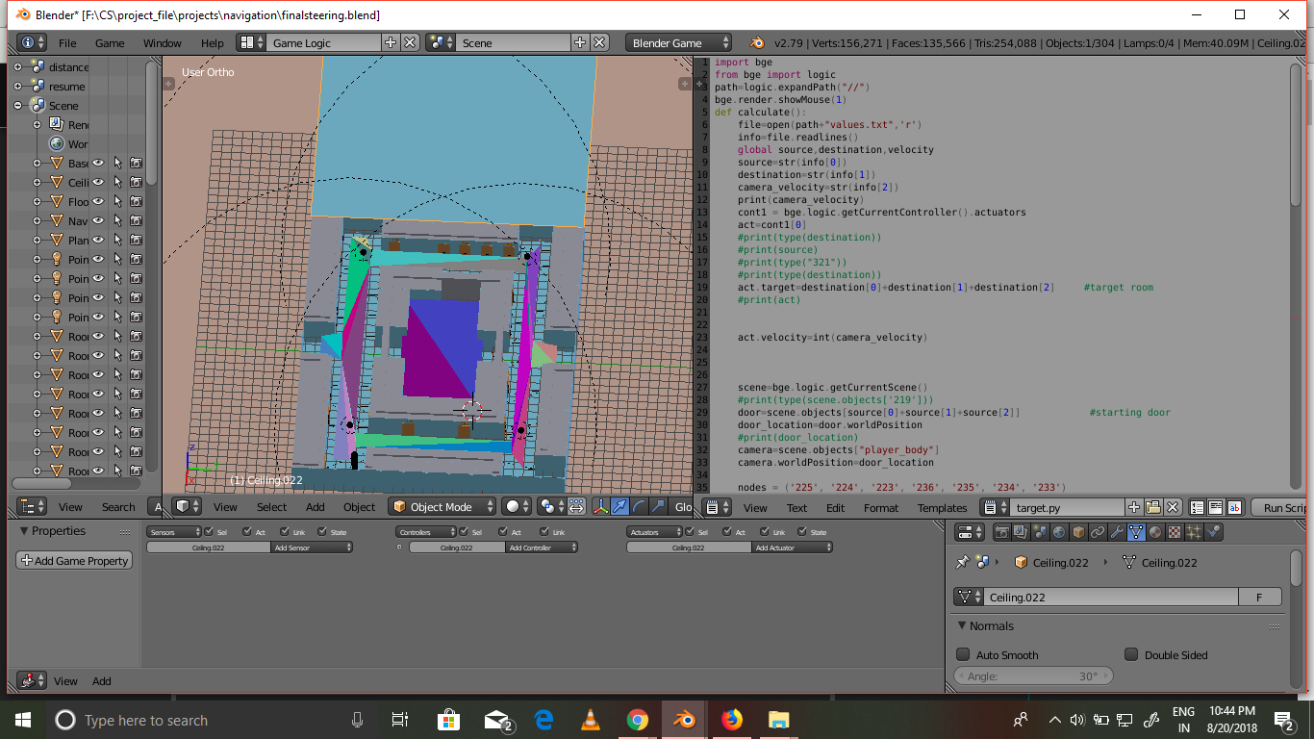Expand the distance scene in the outliner
The height and width of the screenshot is (739, 1314).
pos(17,67)
